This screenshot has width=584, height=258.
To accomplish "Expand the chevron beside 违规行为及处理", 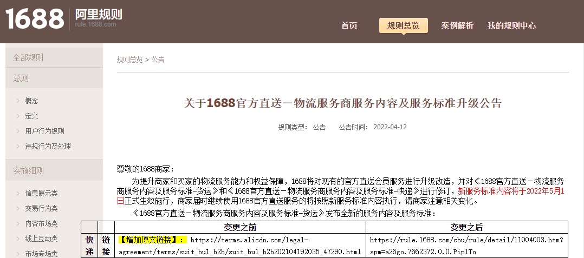I will 18,147.
